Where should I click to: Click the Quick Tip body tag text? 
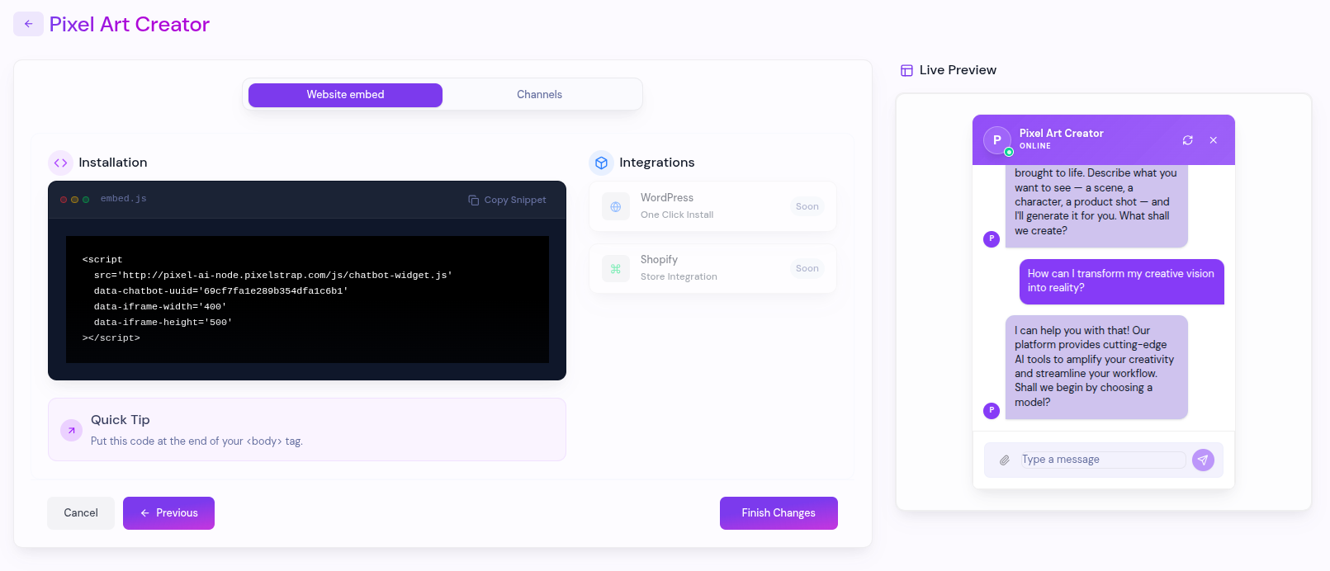(x=196, y=441)
